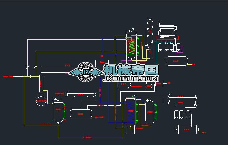Screen dimensions: 228x145
Task: Click the leftmost of four small upper tanks
Action: 160,47
